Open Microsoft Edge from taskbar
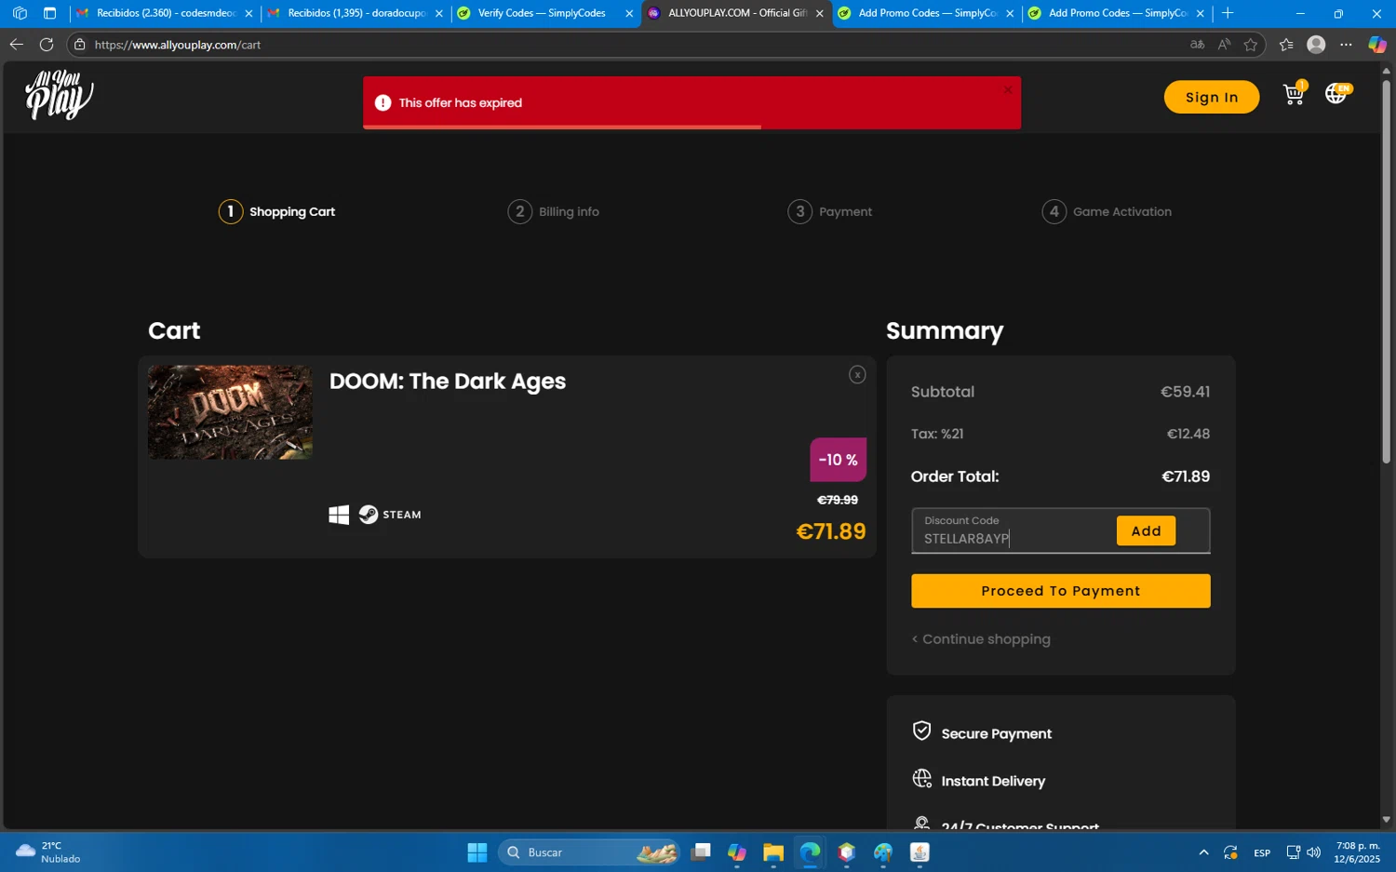1396x872 pixels. point(810,852)
